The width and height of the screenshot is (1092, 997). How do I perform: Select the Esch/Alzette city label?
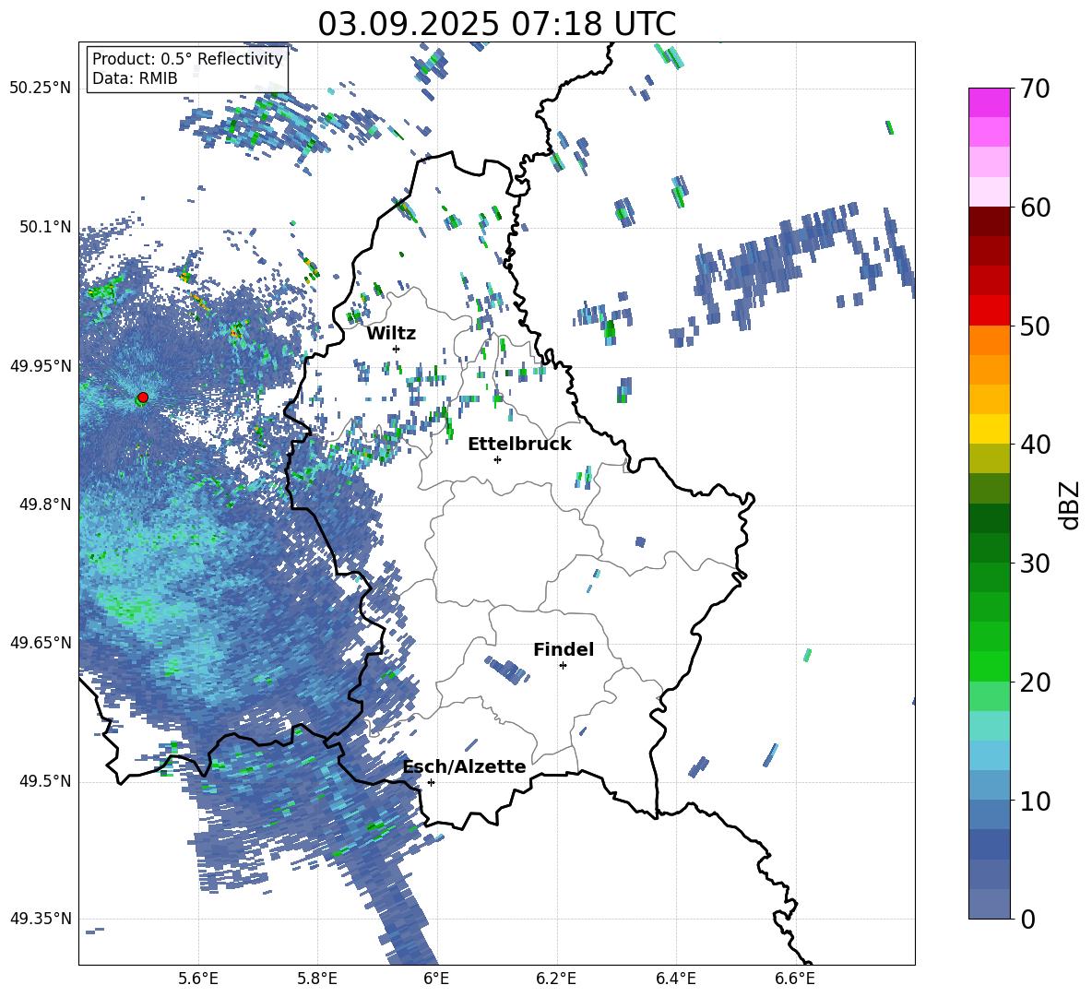[464, 766]
